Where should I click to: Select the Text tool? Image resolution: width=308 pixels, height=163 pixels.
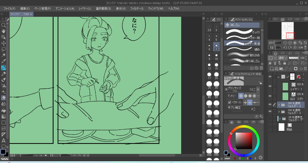(3, 140)
